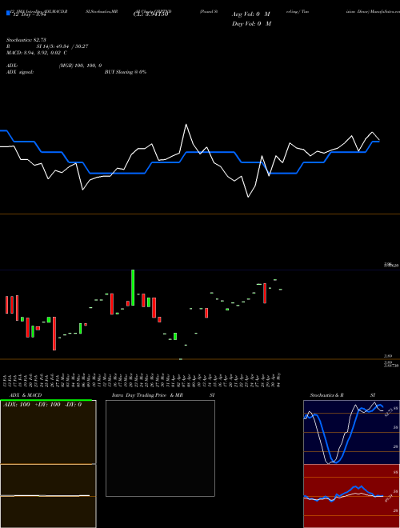Click the red-background RSI oscillator chart
Image resolution: width=400 pixels, height=528 pixels.
(351, 496)
